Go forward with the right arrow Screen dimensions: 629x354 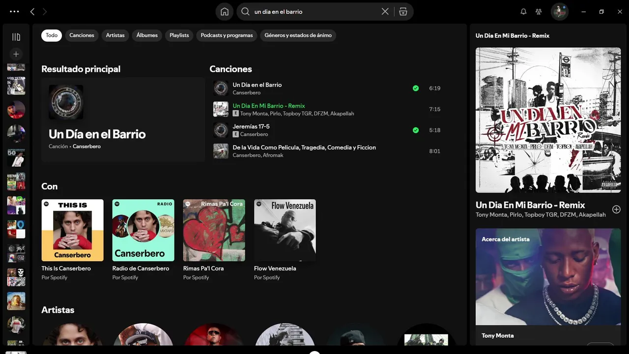(45, 11)
